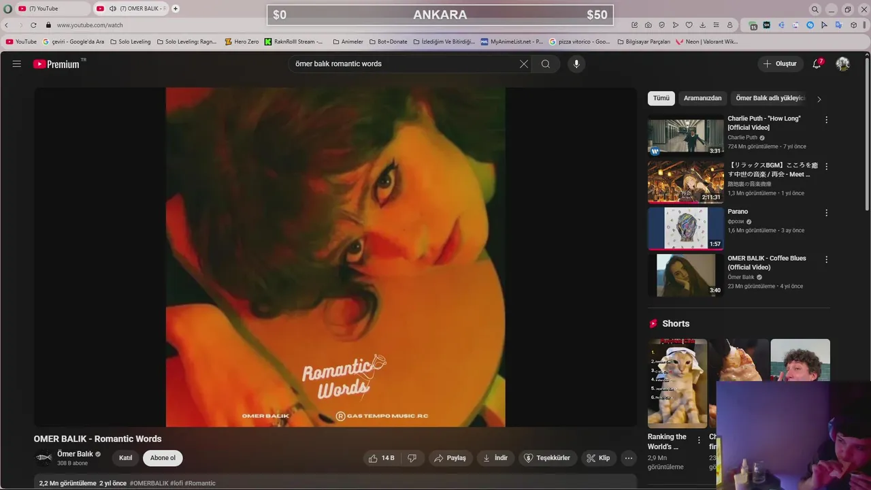Click the Shazam extension icon
This screenshot has height=490, width=871.
(x=810, y=25)
